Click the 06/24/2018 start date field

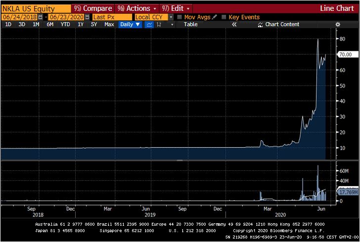pyautogui.click(x=19, y=17)
